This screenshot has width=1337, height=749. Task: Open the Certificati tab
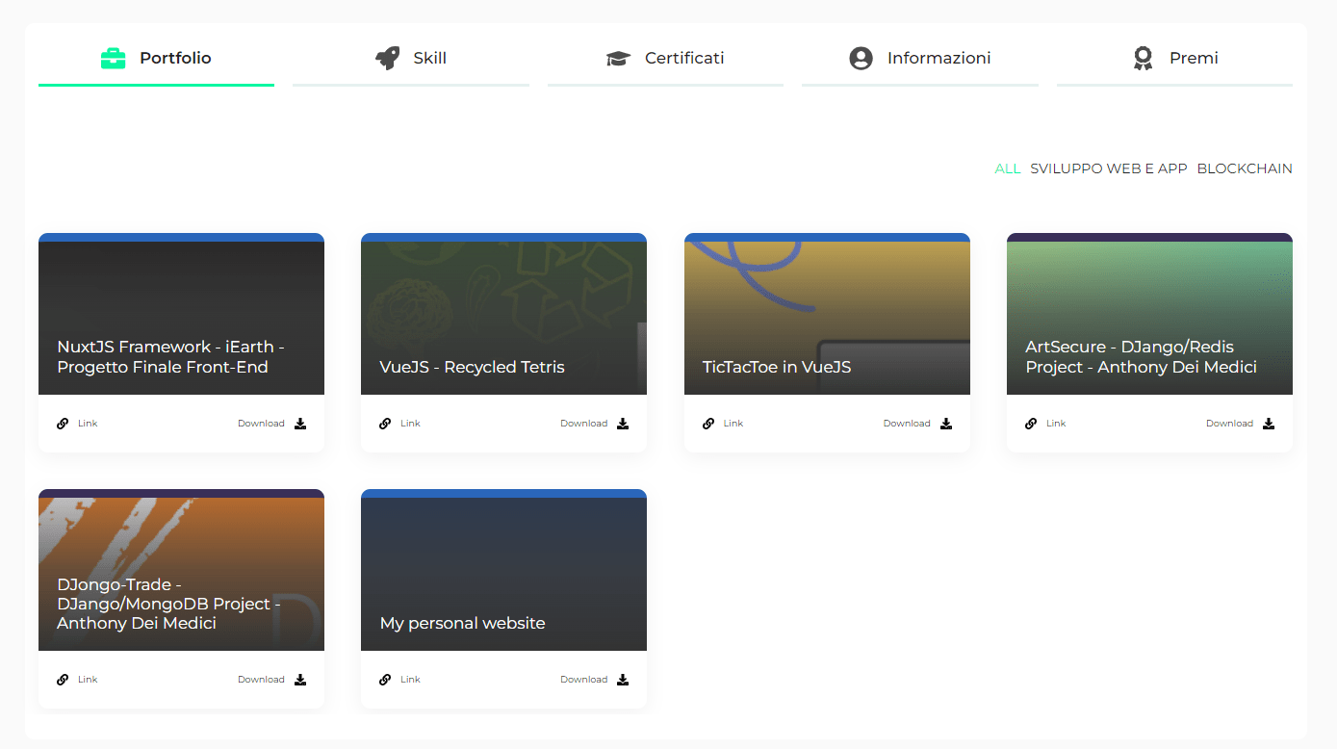pos(683,59)
